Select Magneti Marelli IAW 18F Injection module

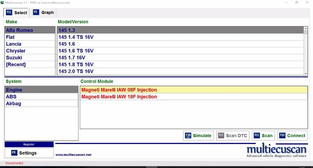point(194,97)
